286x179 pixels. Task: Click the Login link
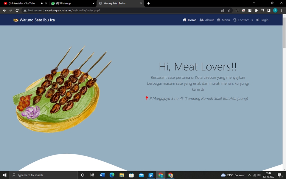point(262,20)
